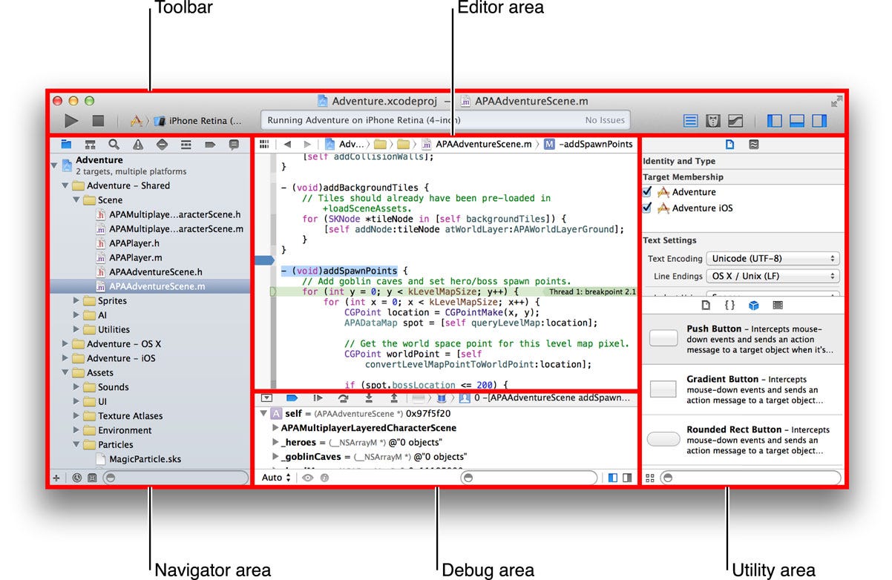
Task: Toggle breakpoints in the debug bar
Action: [x=292, y=398]
